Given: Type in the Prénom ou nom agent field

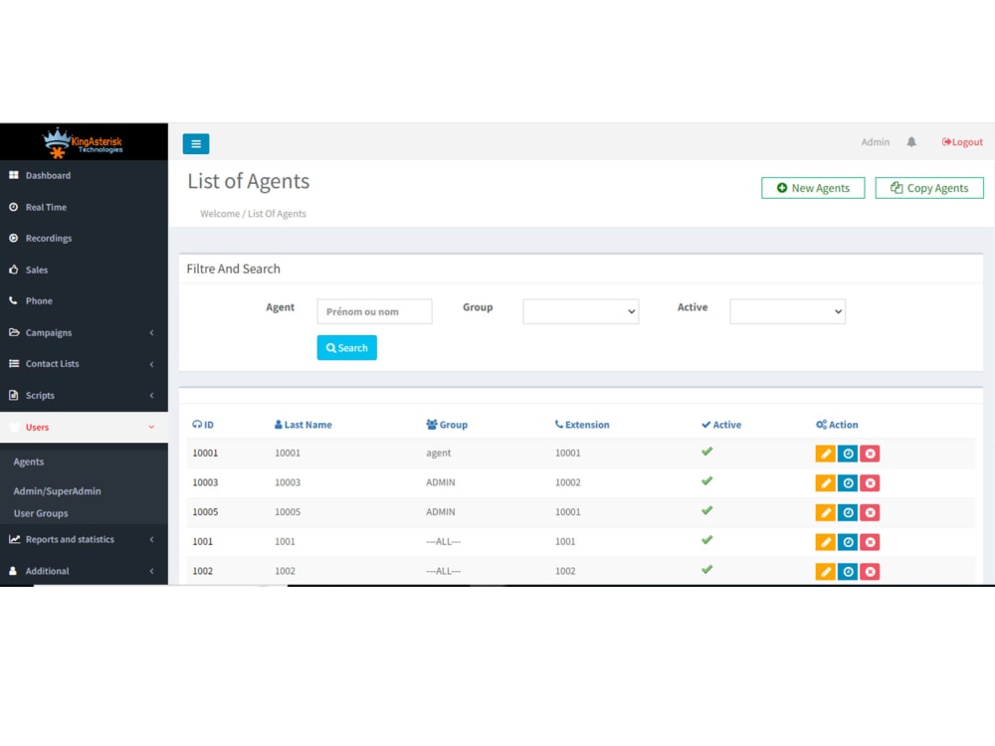Looking at the screenshot, I should (374, 310).
